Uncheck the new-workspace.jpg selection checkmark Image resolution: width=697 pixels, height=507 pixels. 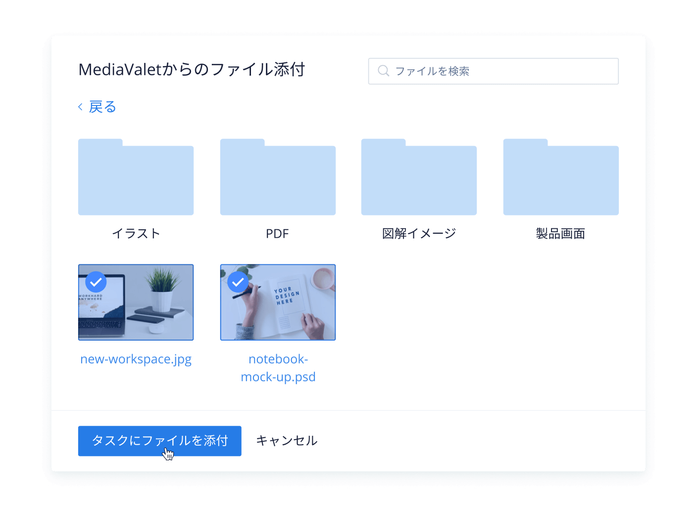click(96, 282)
